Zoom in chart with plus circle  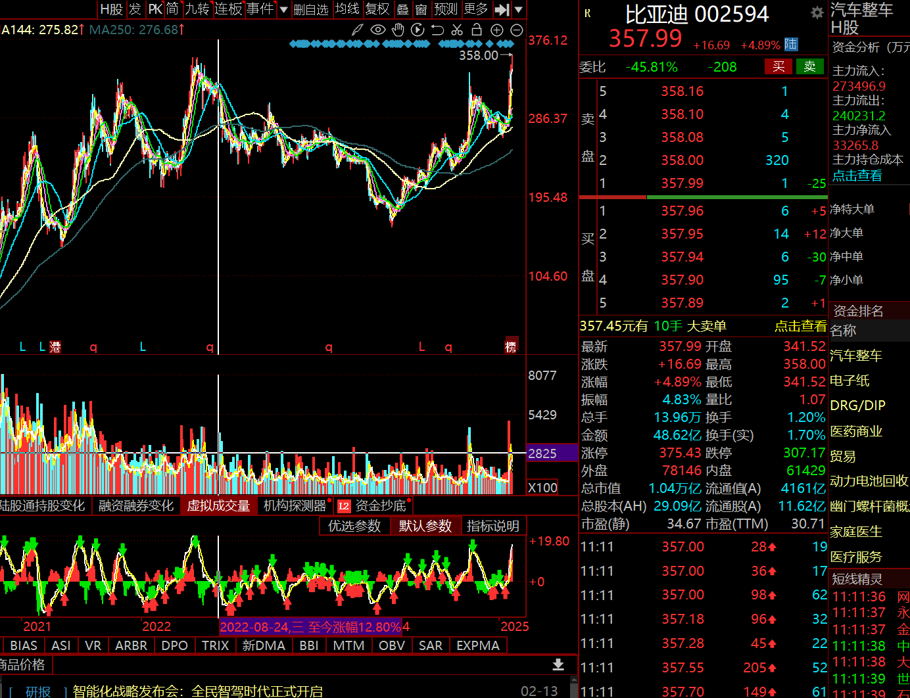coord(497,30)
